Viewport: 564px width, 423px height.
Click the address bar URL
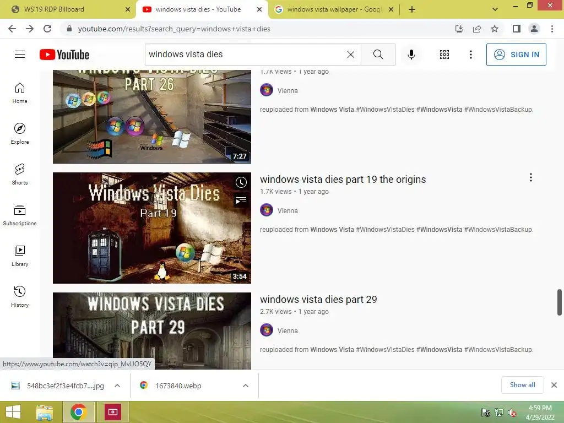point(174,29)
